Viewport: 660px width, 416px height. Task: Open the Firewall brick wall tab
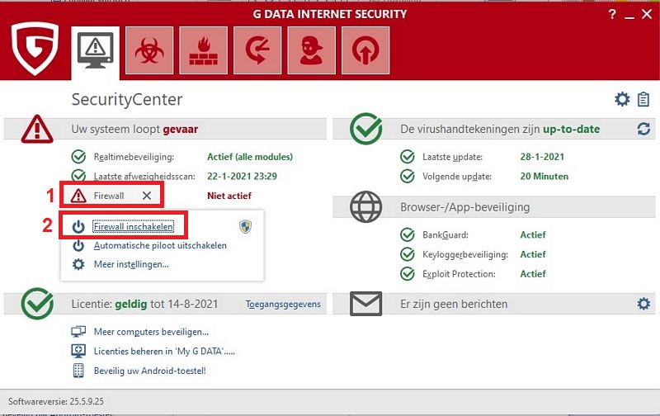[x=203, y=50]
